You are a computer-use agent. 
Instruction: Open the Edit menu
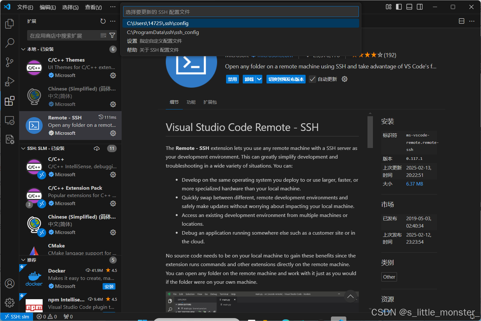click(x=48, y=7)
